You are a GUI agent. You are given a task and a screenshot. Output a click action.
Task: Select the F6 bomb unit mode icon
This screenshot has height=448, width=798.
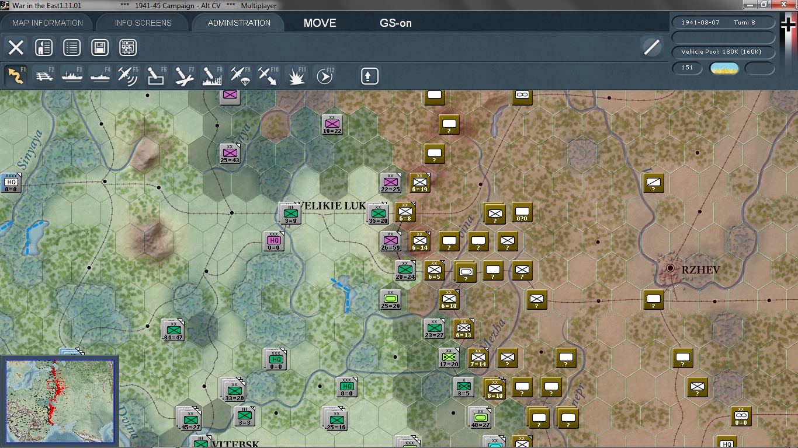(x=156, y=76)
